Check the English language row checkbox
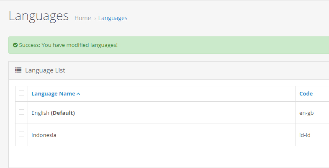The height and width of the screenshot is (168, 329). [22, 112]
